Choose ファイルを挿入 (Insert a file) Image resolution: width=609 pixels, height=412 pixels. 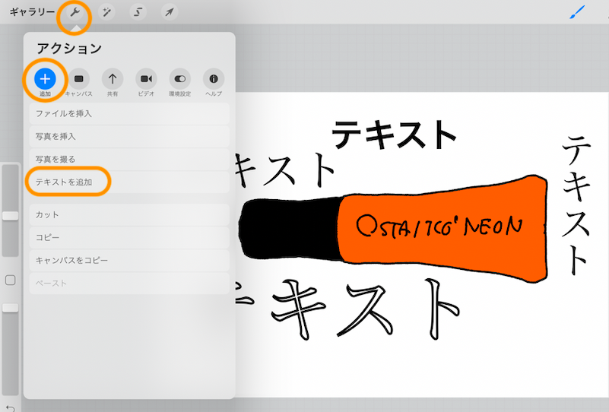pos(129,113)
